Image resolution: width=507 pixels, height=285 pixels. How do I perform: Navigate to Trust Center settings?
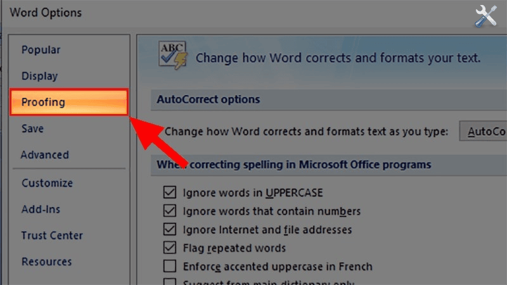pos(52,236)
